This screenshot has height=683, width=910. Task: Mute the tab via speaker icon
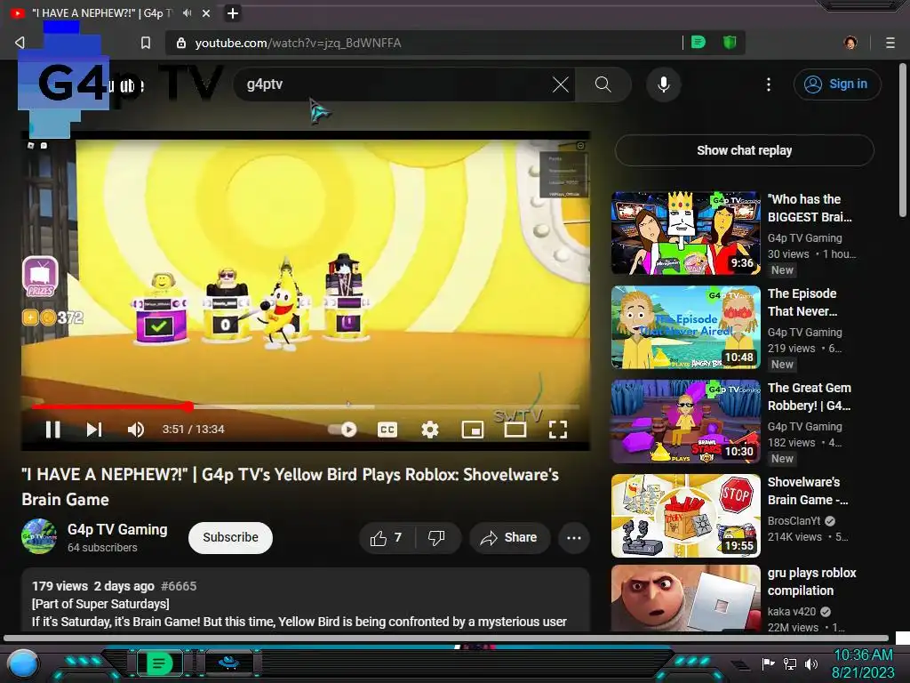pos(187,12)
